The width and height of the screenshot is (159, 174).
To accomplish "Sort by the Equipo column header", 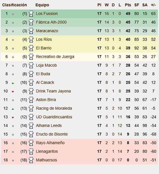I will (42, 5).
